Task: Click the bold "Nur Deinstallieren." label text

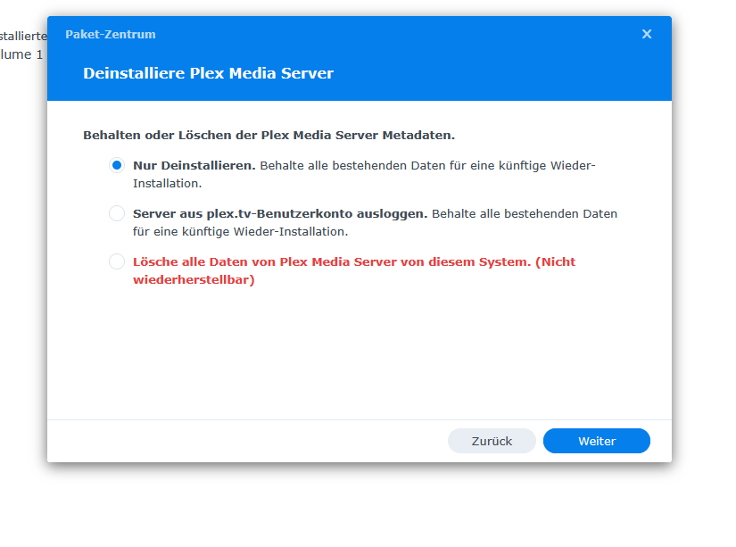Action: [x=194, y=166]
